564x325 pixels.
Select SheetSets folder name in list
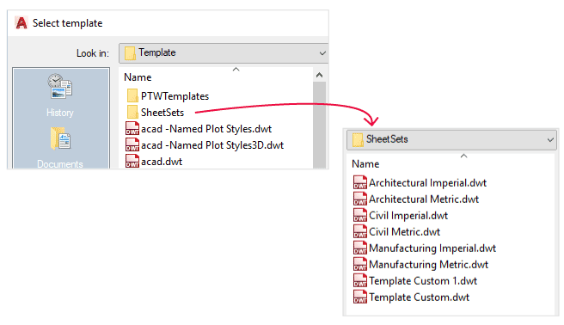click(x=162, y=113)
